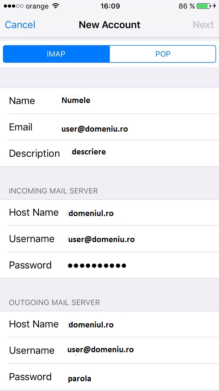Tap the New Account title
The width and height of the screenshot is (219, 391).
109,25
